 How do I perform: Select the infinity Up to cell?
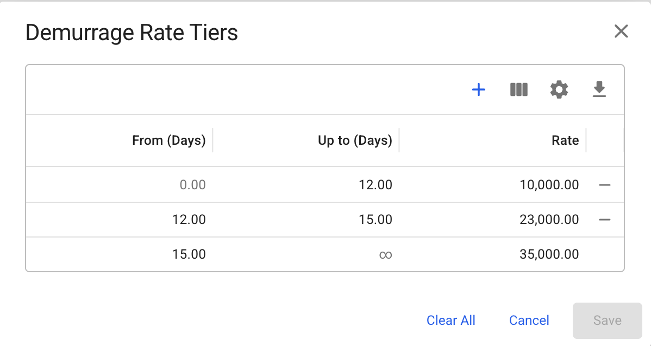(x=385, y=254)
